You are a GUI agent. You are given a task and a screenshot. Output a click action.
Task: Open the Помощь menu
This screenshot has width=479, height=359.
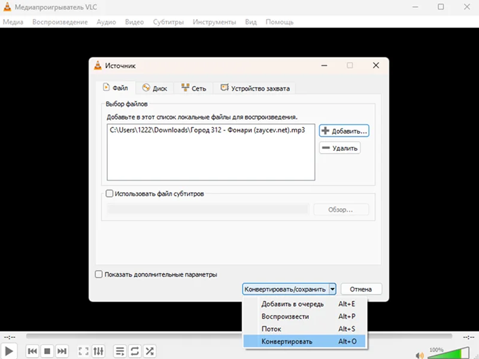coord(280,22)
